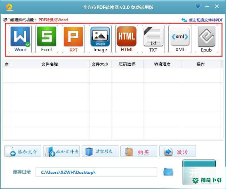The image size is (226, 189).
Task: Click the 转换进度 column header
Action: point(162,64)
